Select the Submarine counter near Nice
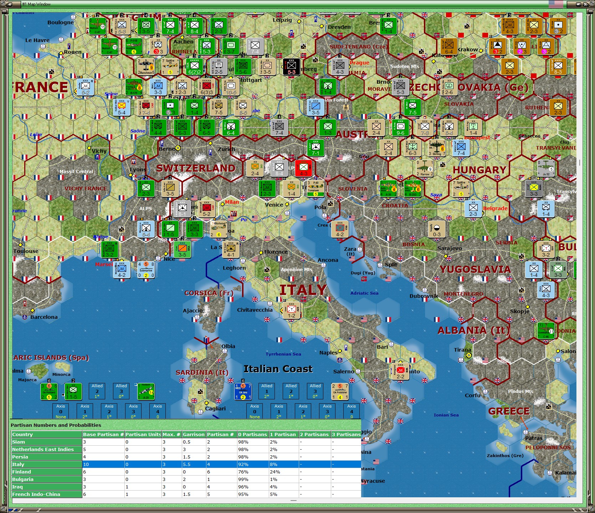The width and height of the screenshot is (595, 513). (146, 270)
